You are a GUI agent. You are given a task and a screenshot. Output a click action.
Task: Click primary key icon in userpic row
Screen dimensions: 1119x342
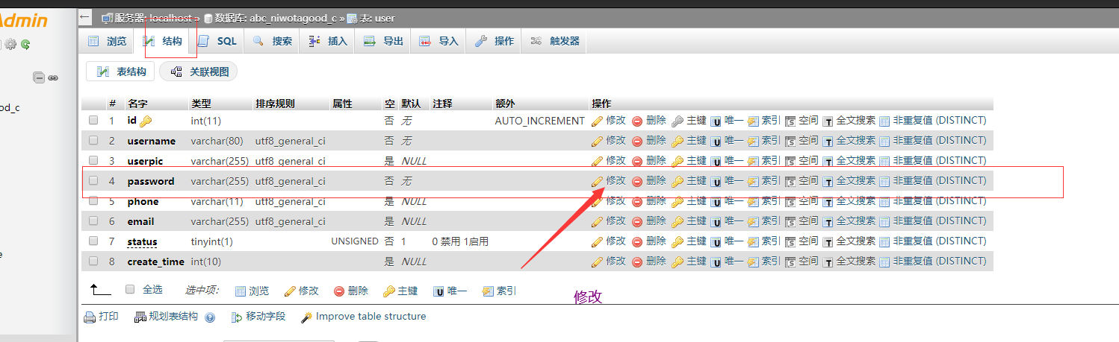click(678, 161)
